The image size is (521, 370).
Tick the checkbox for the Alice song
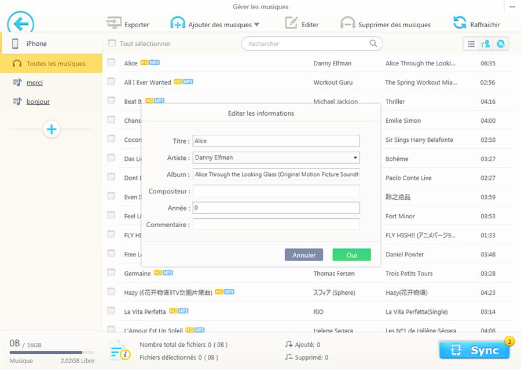[111, 63]
